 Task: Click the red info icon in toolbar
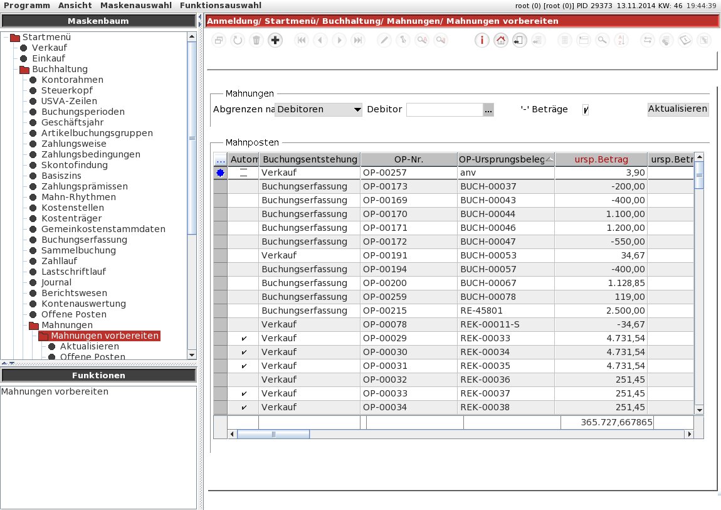482,41
